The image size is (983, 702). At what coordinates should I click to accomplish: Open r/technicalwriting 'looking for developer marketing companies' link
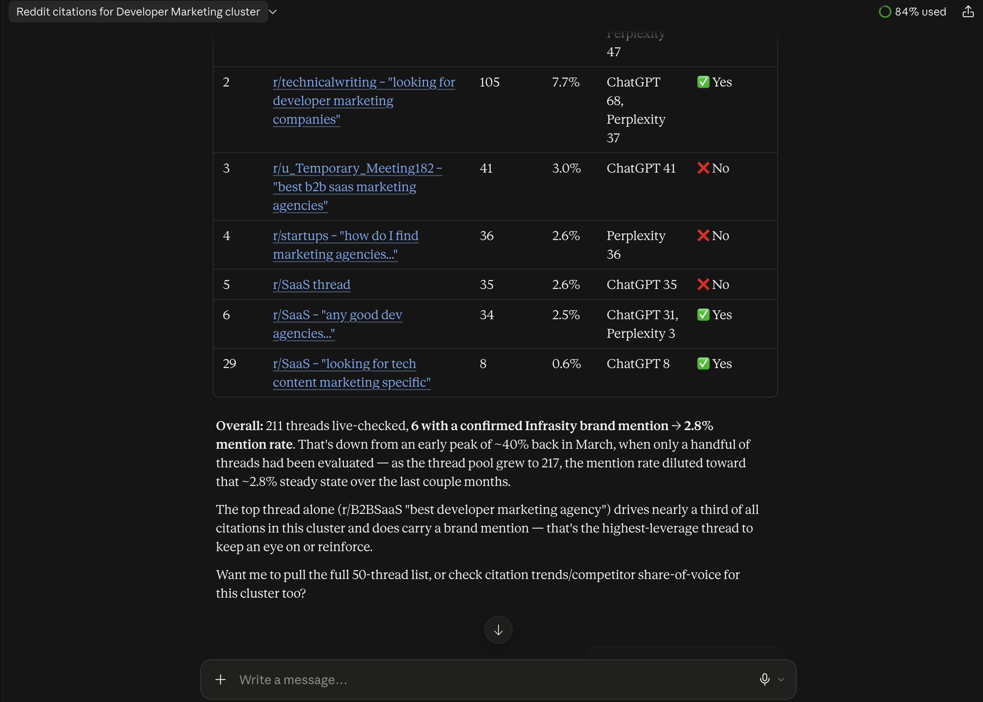[364, 101]
